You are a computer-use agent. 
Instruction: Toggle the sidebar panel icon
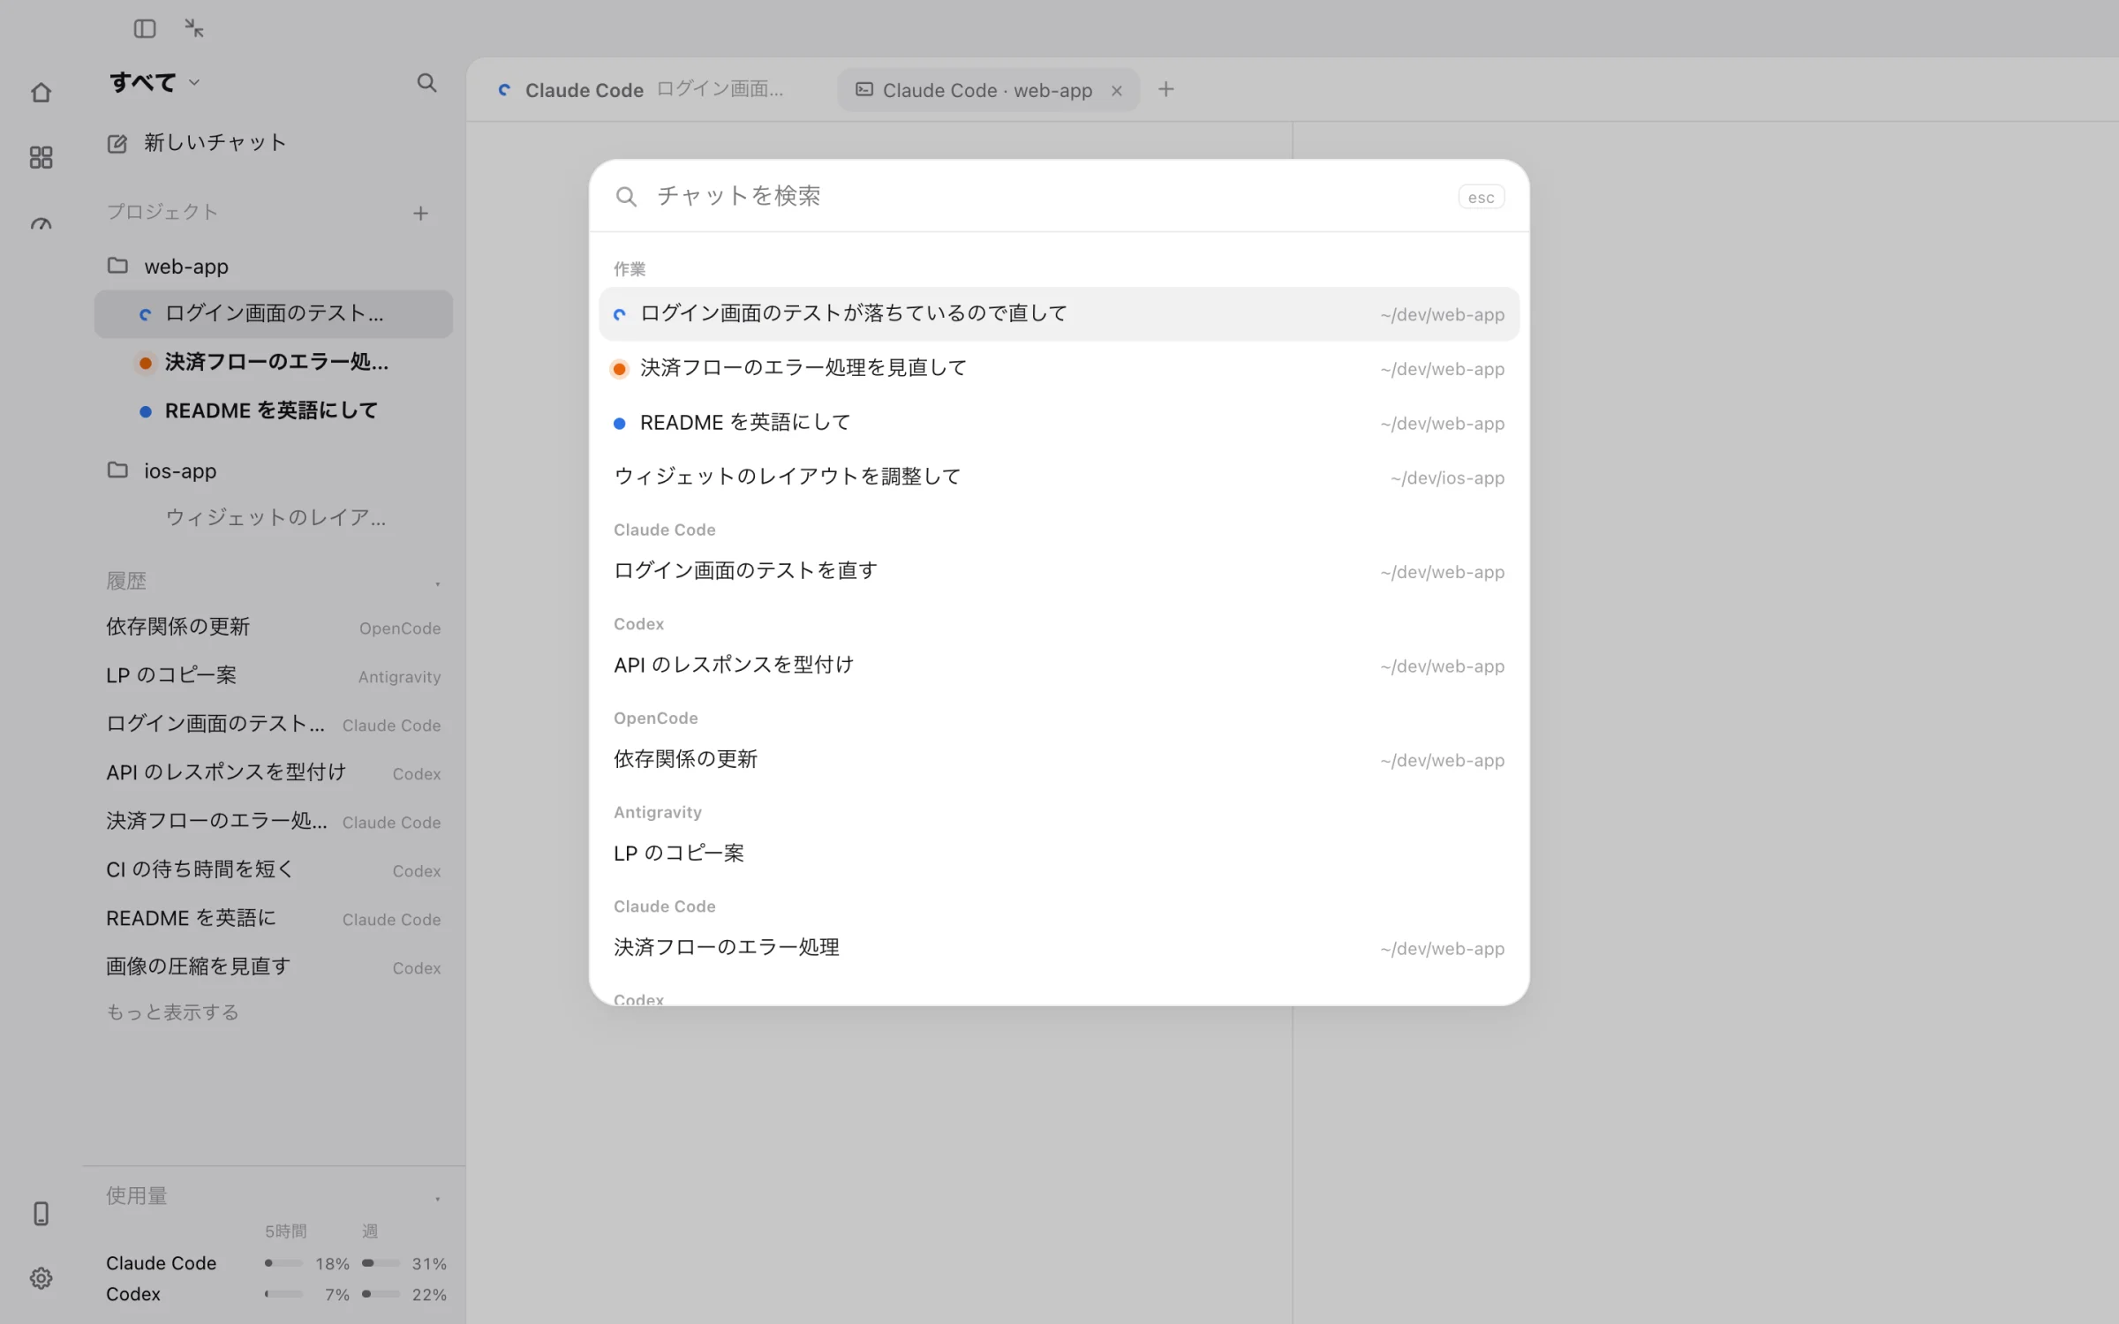pos(145,29)
